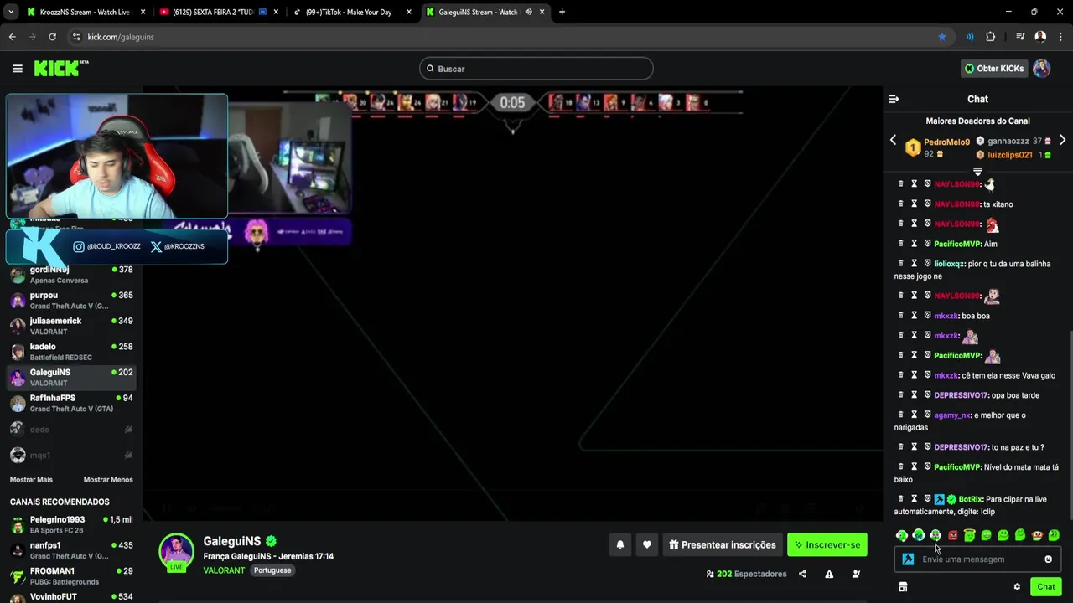The image size is (1073, 603).
Task: Click the KICK logo home link
Action: [61, 69]
